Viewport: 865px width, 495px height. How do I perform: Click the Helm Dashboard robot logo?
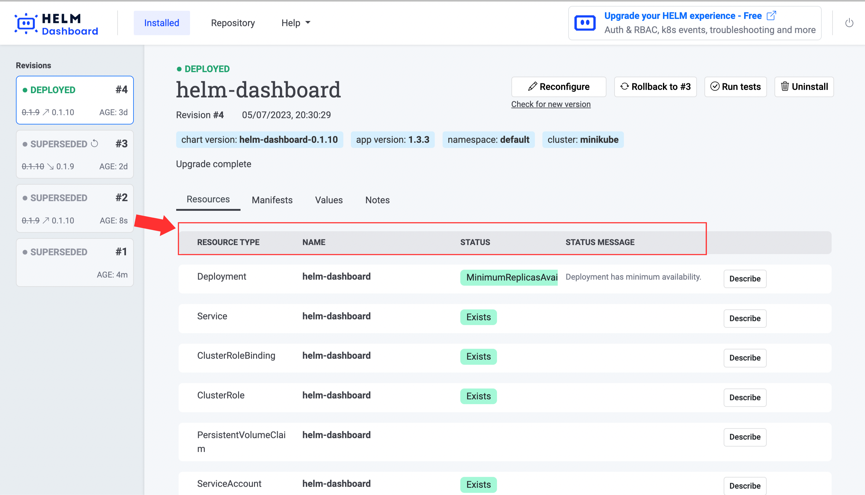26,23
